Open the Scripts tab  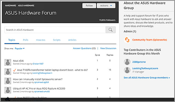pos(57,40)
